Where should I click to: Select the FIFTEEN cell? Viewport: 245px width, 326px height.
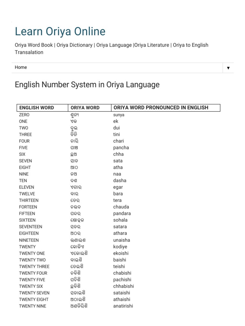pyautogui.click(x=27, y=214)
